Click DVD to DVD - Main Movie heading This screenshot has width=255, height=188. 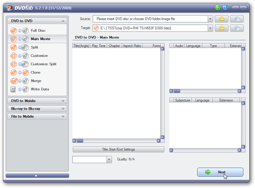click(x=97, y=37)
